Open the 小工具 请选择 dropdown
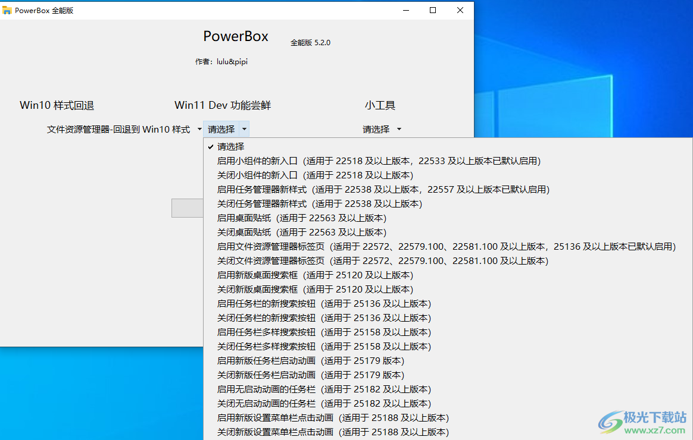 click(x=382, y=129)
